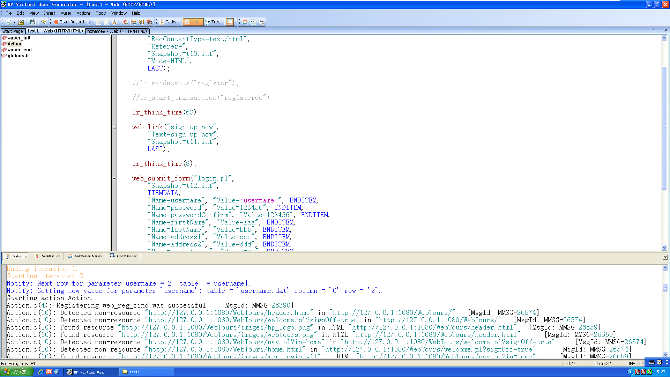
Task: Open the Help menu
Action: (x=136, y=13)
